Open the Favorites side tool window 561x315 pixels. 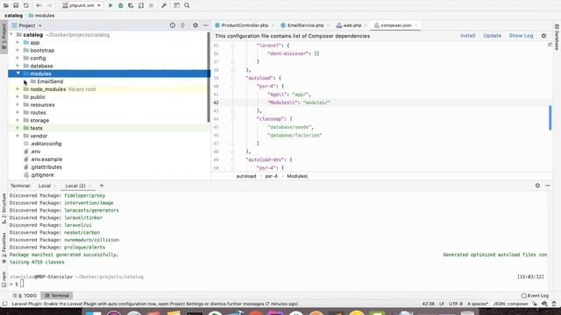coord(4,248)
